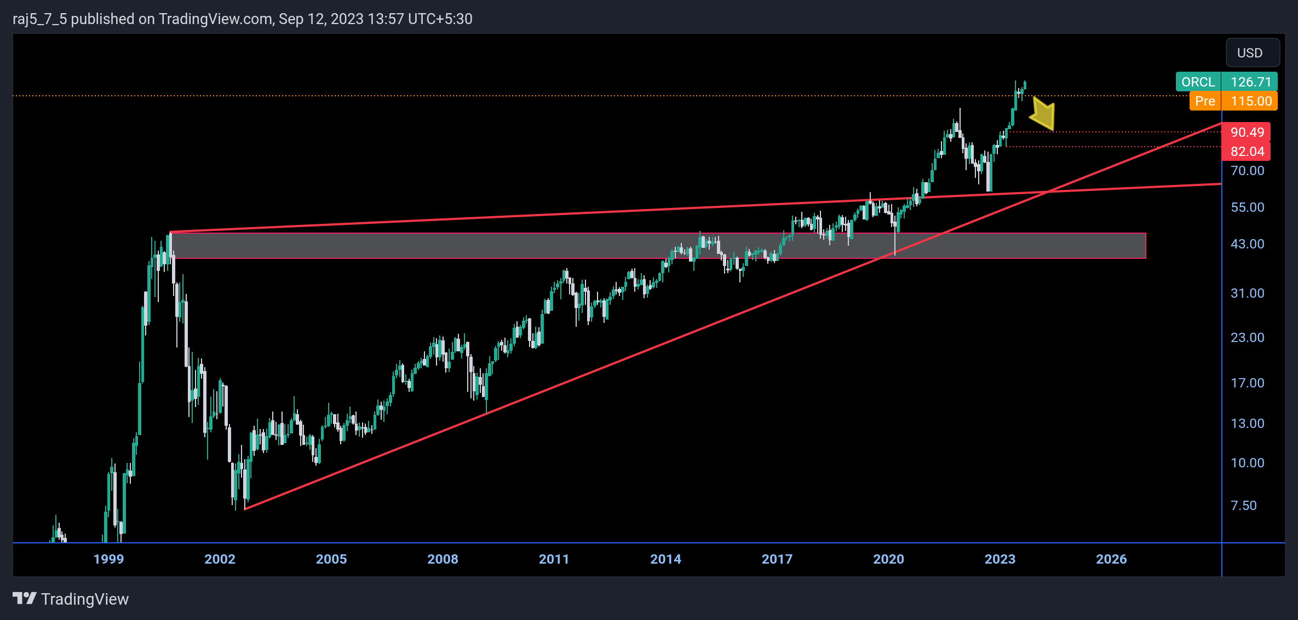The width and height of the screenshot is (1298, 620).
Task: Click the 115.00 pre-market price
Action: point(1250,101)
